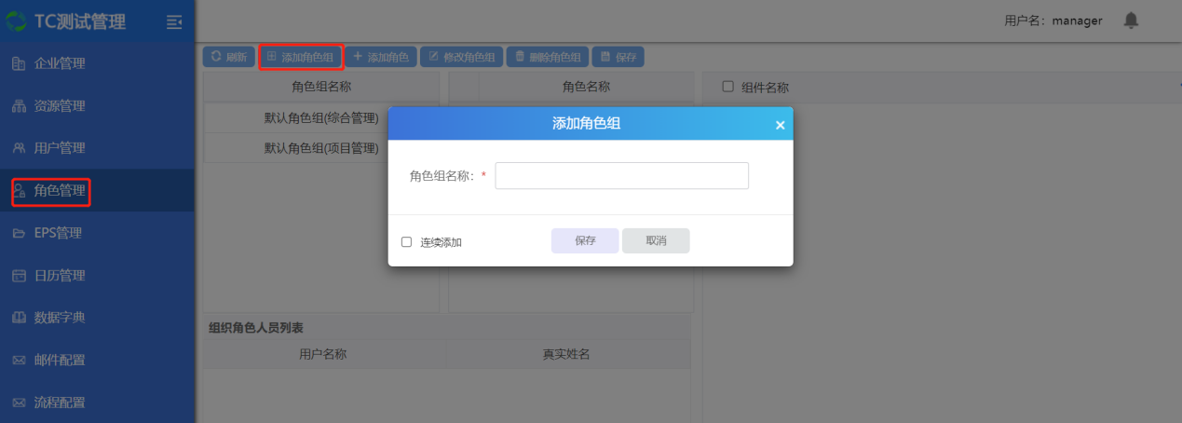Image resolution: width=1182 pixels, height=423 pixels.
Task: Click 保存 in the 添加角色组 dialog
Action: click(585, 240)
